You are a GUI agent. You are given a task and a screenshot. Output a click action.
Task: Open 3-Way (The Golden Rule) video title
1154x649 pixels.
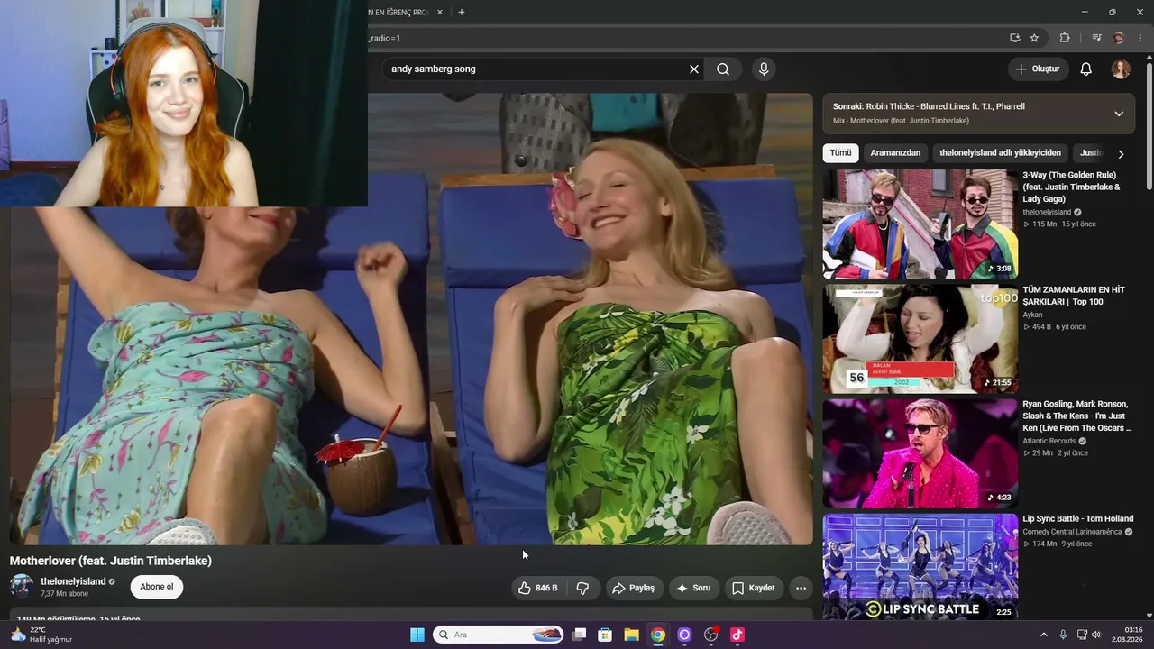click(x=1072, y=187)
